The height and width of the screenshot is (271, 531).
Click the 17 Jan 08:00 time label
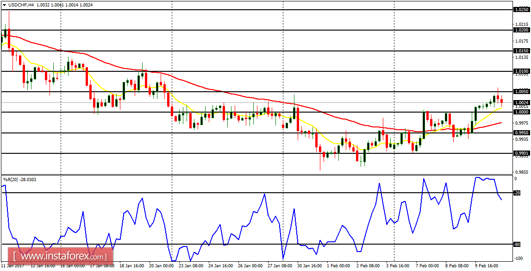pyautogui.click(x=101, y=266)
